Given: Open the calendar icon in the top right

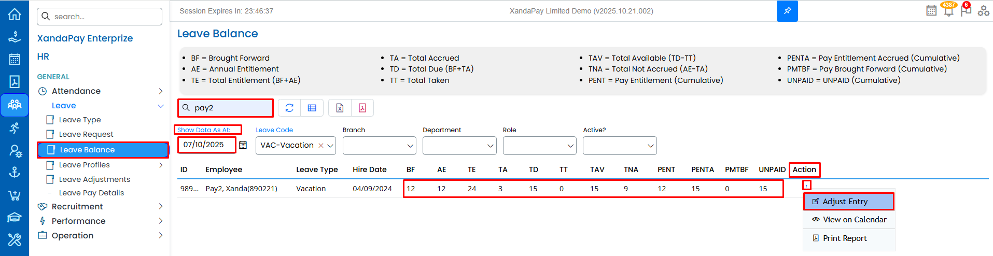Looking at the screenshot, I should click(x=931, y=10).
